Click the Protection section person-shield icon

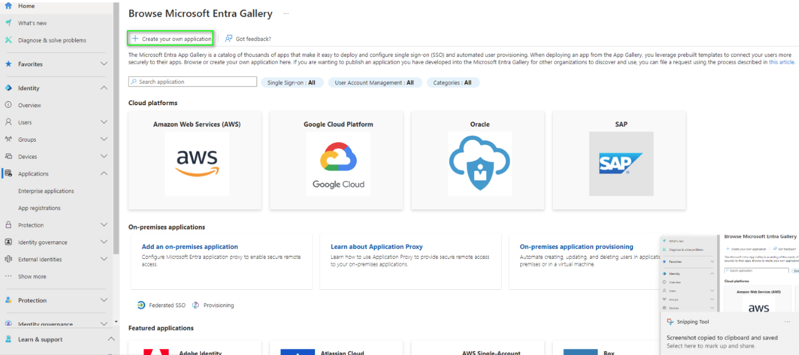click(x=8, y=300)
